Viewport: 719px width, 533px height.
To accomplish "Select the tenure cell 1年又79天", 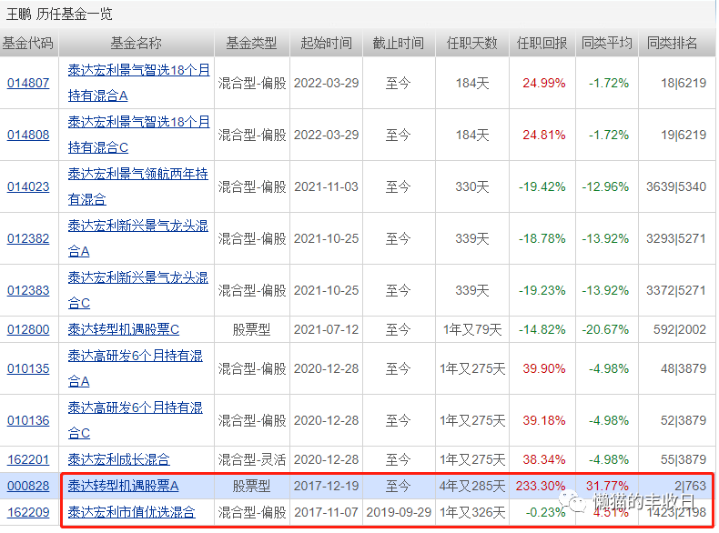I will click(x=472, y=329).
